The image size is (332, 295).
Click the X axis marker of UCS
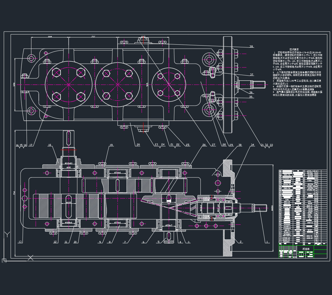[30, 258]
